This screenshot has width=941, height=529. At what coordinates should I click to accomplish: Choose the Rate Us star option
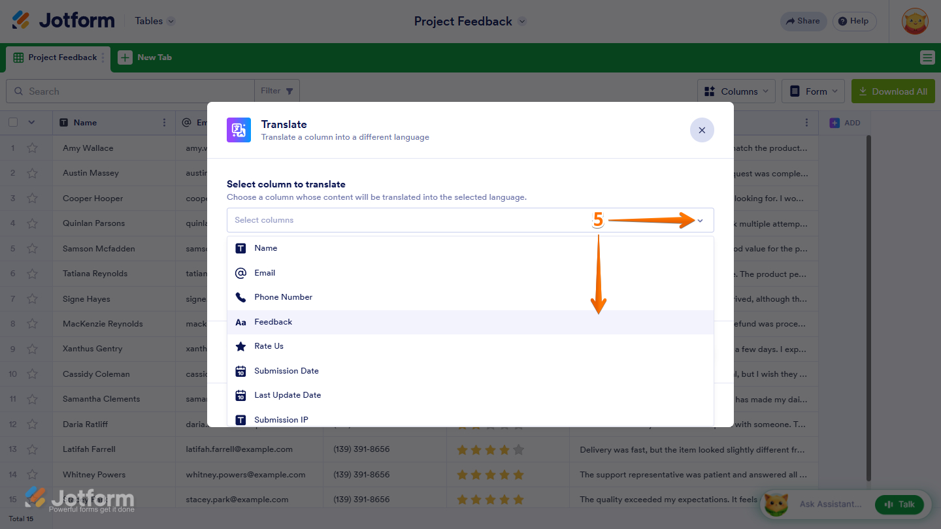tap(470, 346)
